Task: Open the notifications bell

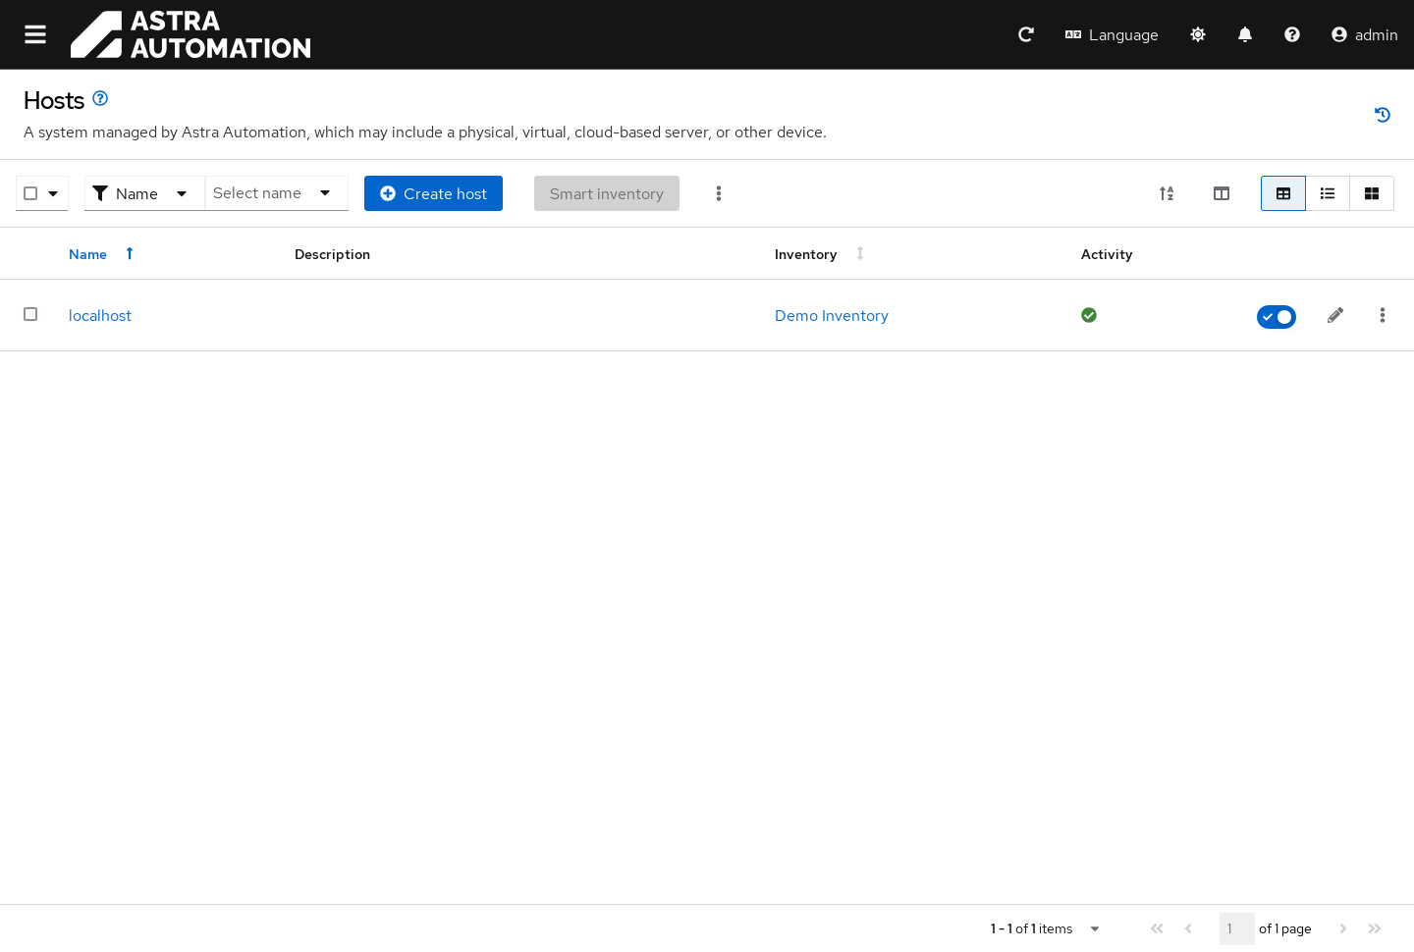Action: [x=1245, y=34]
